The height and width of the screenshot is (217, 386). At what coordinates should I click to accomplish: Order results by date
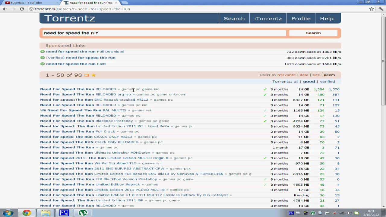point(304,75)
